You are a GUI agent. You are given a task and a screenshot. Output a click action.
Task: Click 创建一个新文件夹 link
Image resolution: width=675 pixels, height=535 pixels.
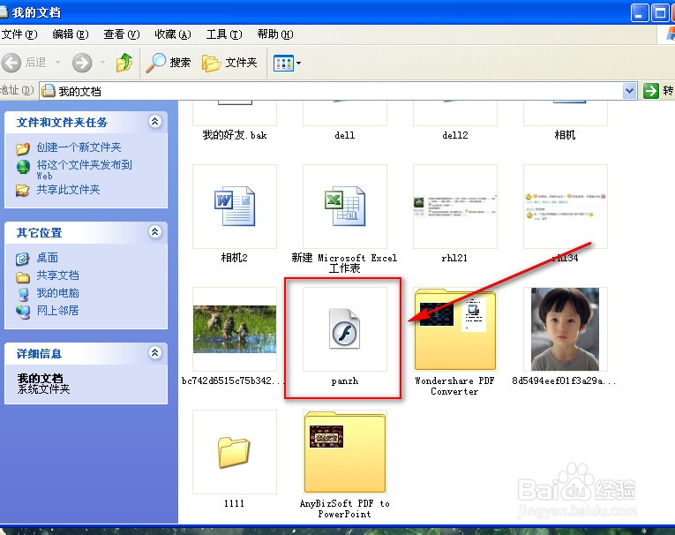coord(79,147)
